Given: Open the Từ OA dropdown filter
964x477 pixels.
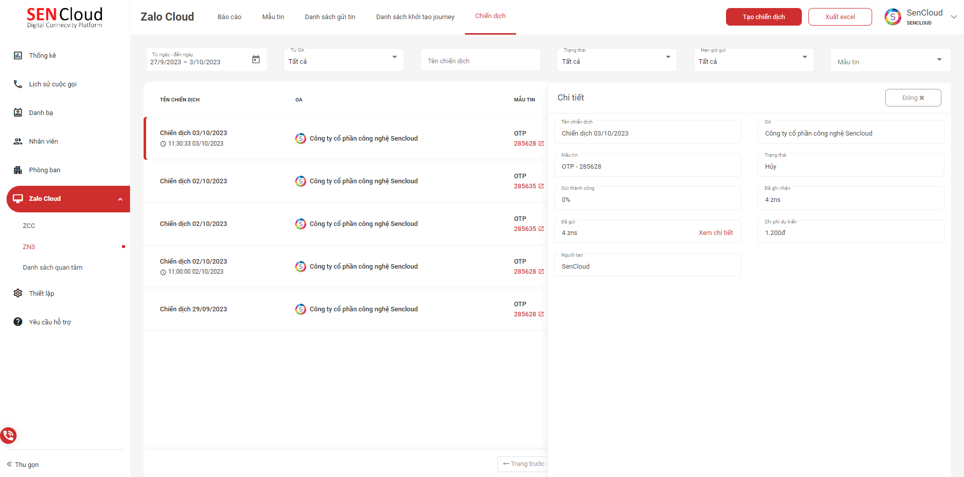Looking at the screenshot, I should coord(394,57).
